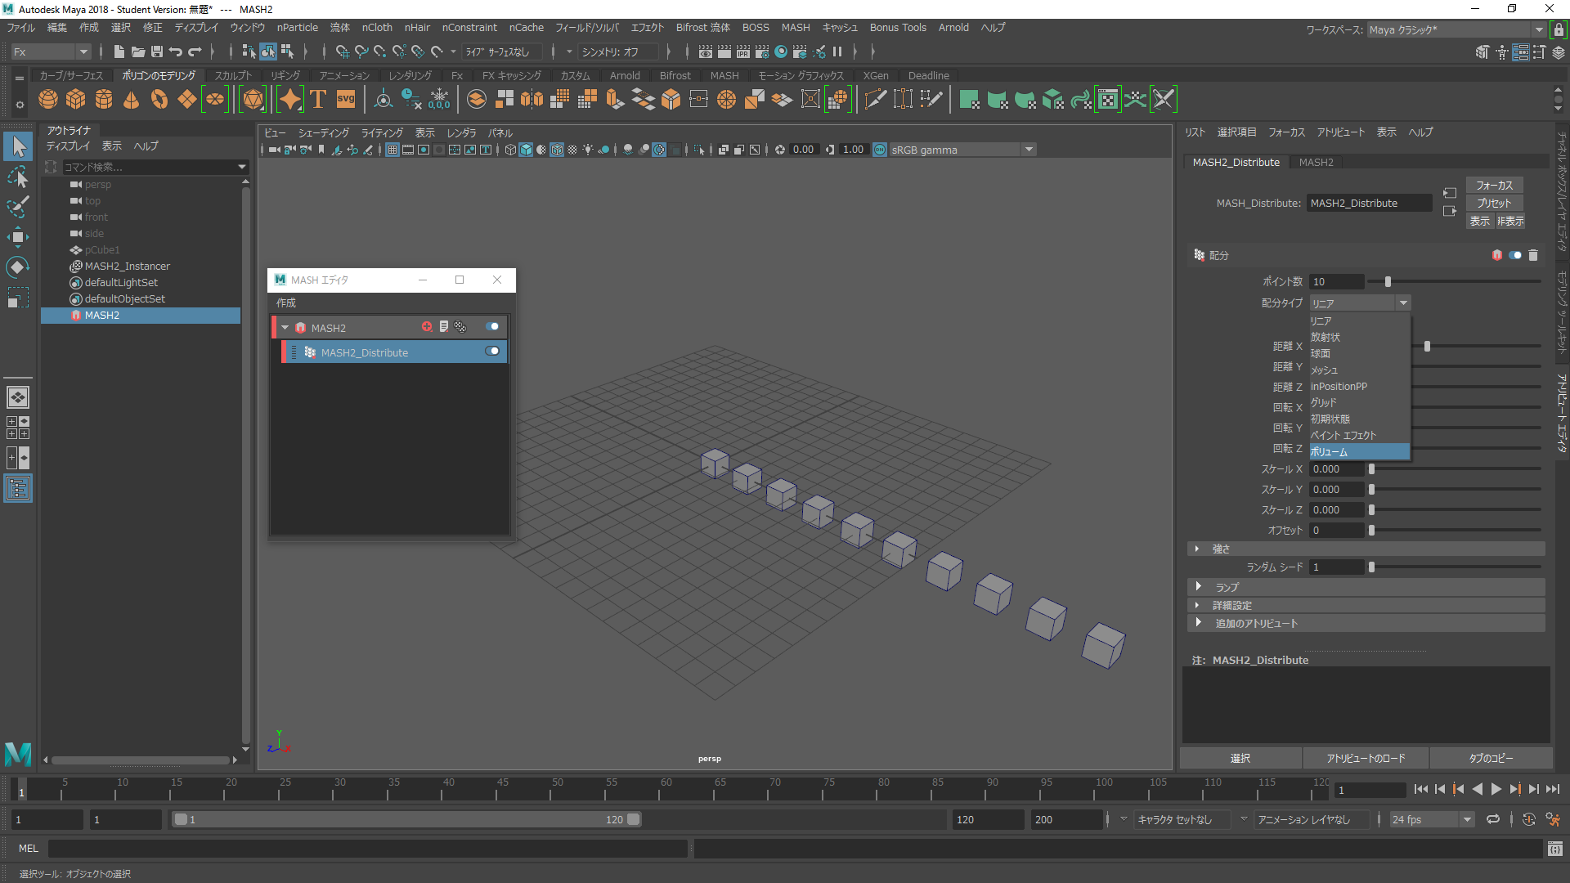Select the Text creation tool on the shelf

(317, 99)
